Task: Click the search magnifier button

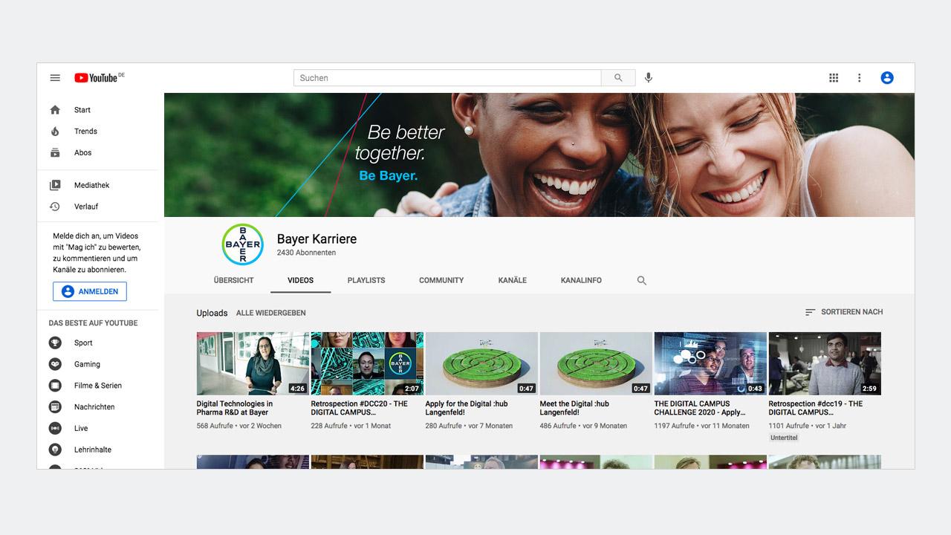Action: pos(618,78)
